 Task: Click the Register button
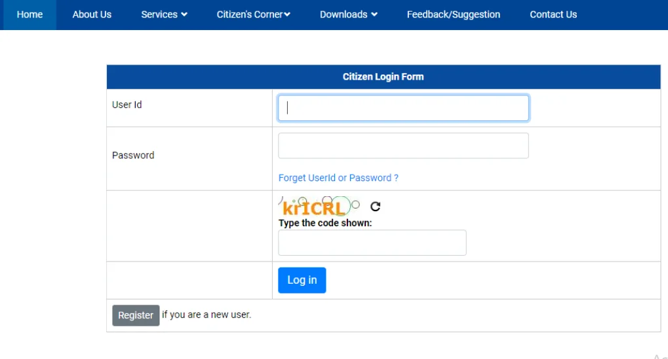coord(136,315)
